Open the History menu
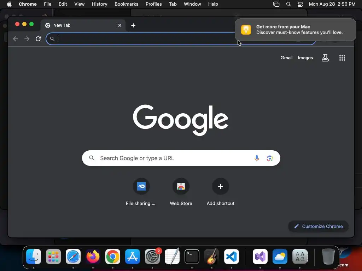 point(99,4)
